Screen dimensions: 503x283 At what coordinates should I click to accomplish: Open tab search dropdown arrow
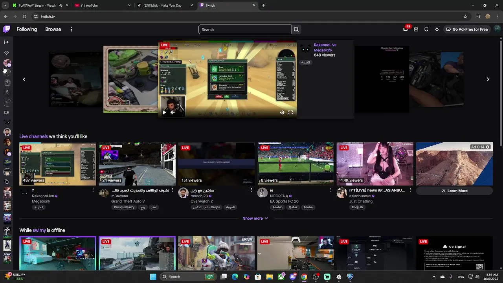tap(5, 6)
